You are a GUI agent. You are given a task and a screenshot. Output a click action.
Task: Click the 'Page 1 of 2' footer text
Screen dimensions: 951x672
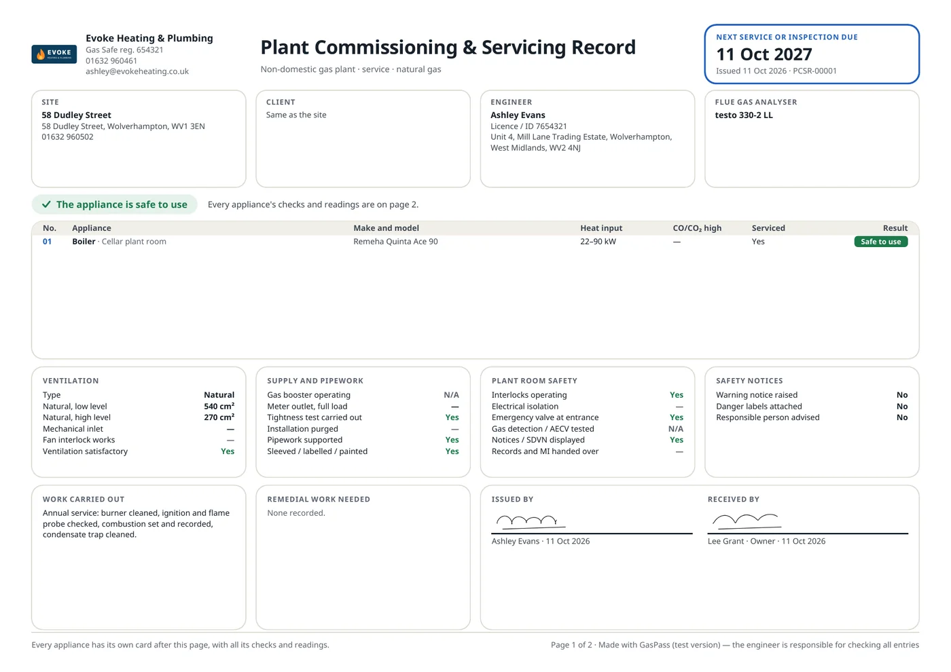pyautogui.click(x=572, y=645)
